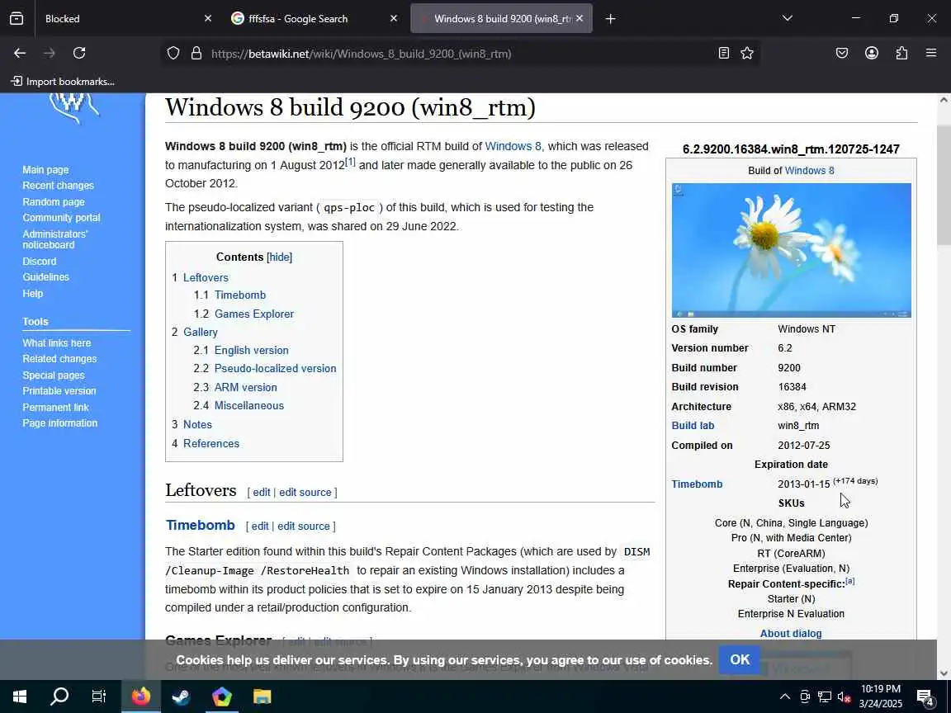The image size is (951, 713).
Task: Jump to 4 References in contents
Action: [x=206, y=444]
